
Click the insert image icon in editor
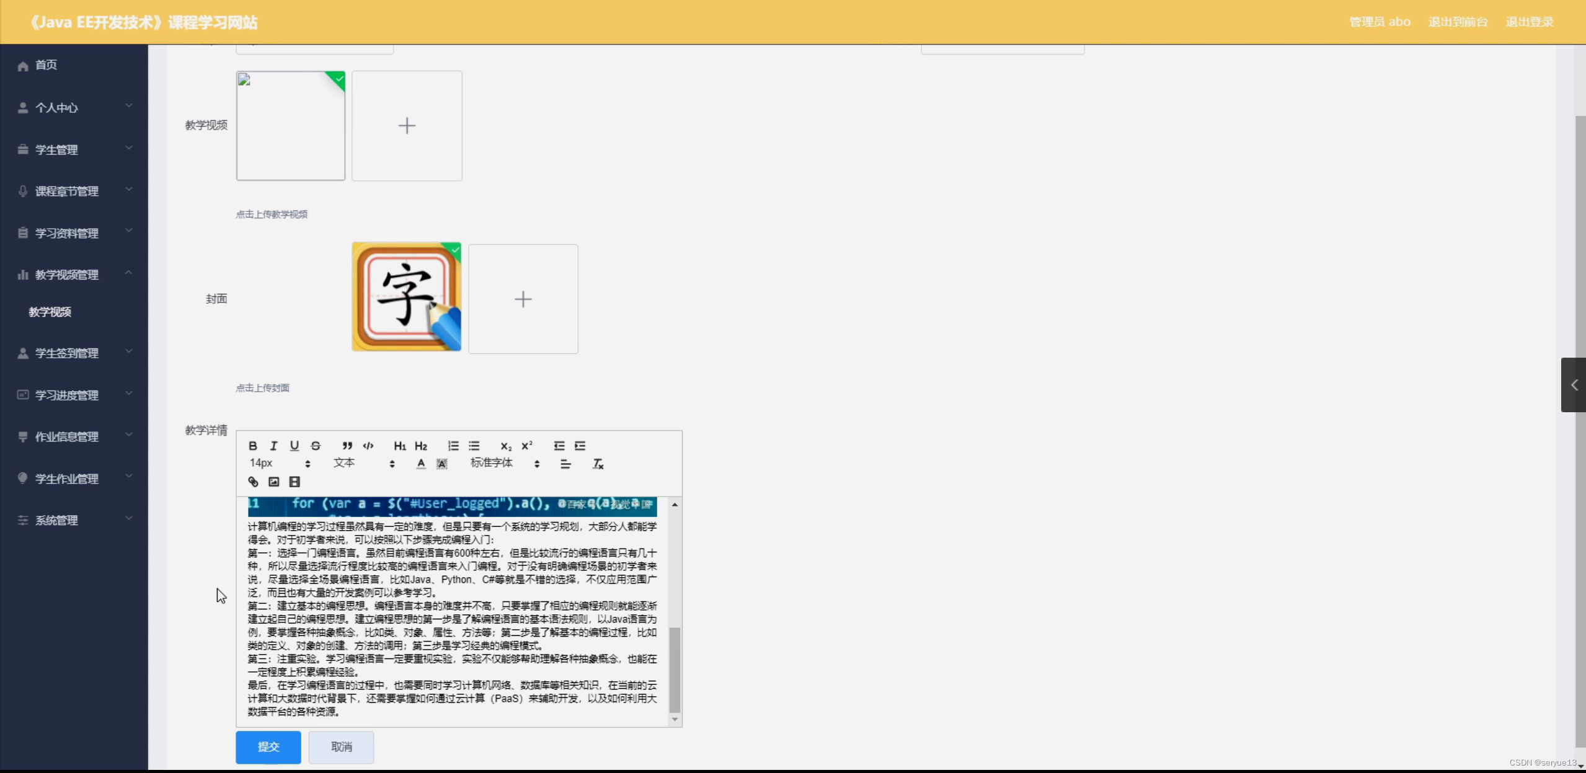click(x=273, y=482)
